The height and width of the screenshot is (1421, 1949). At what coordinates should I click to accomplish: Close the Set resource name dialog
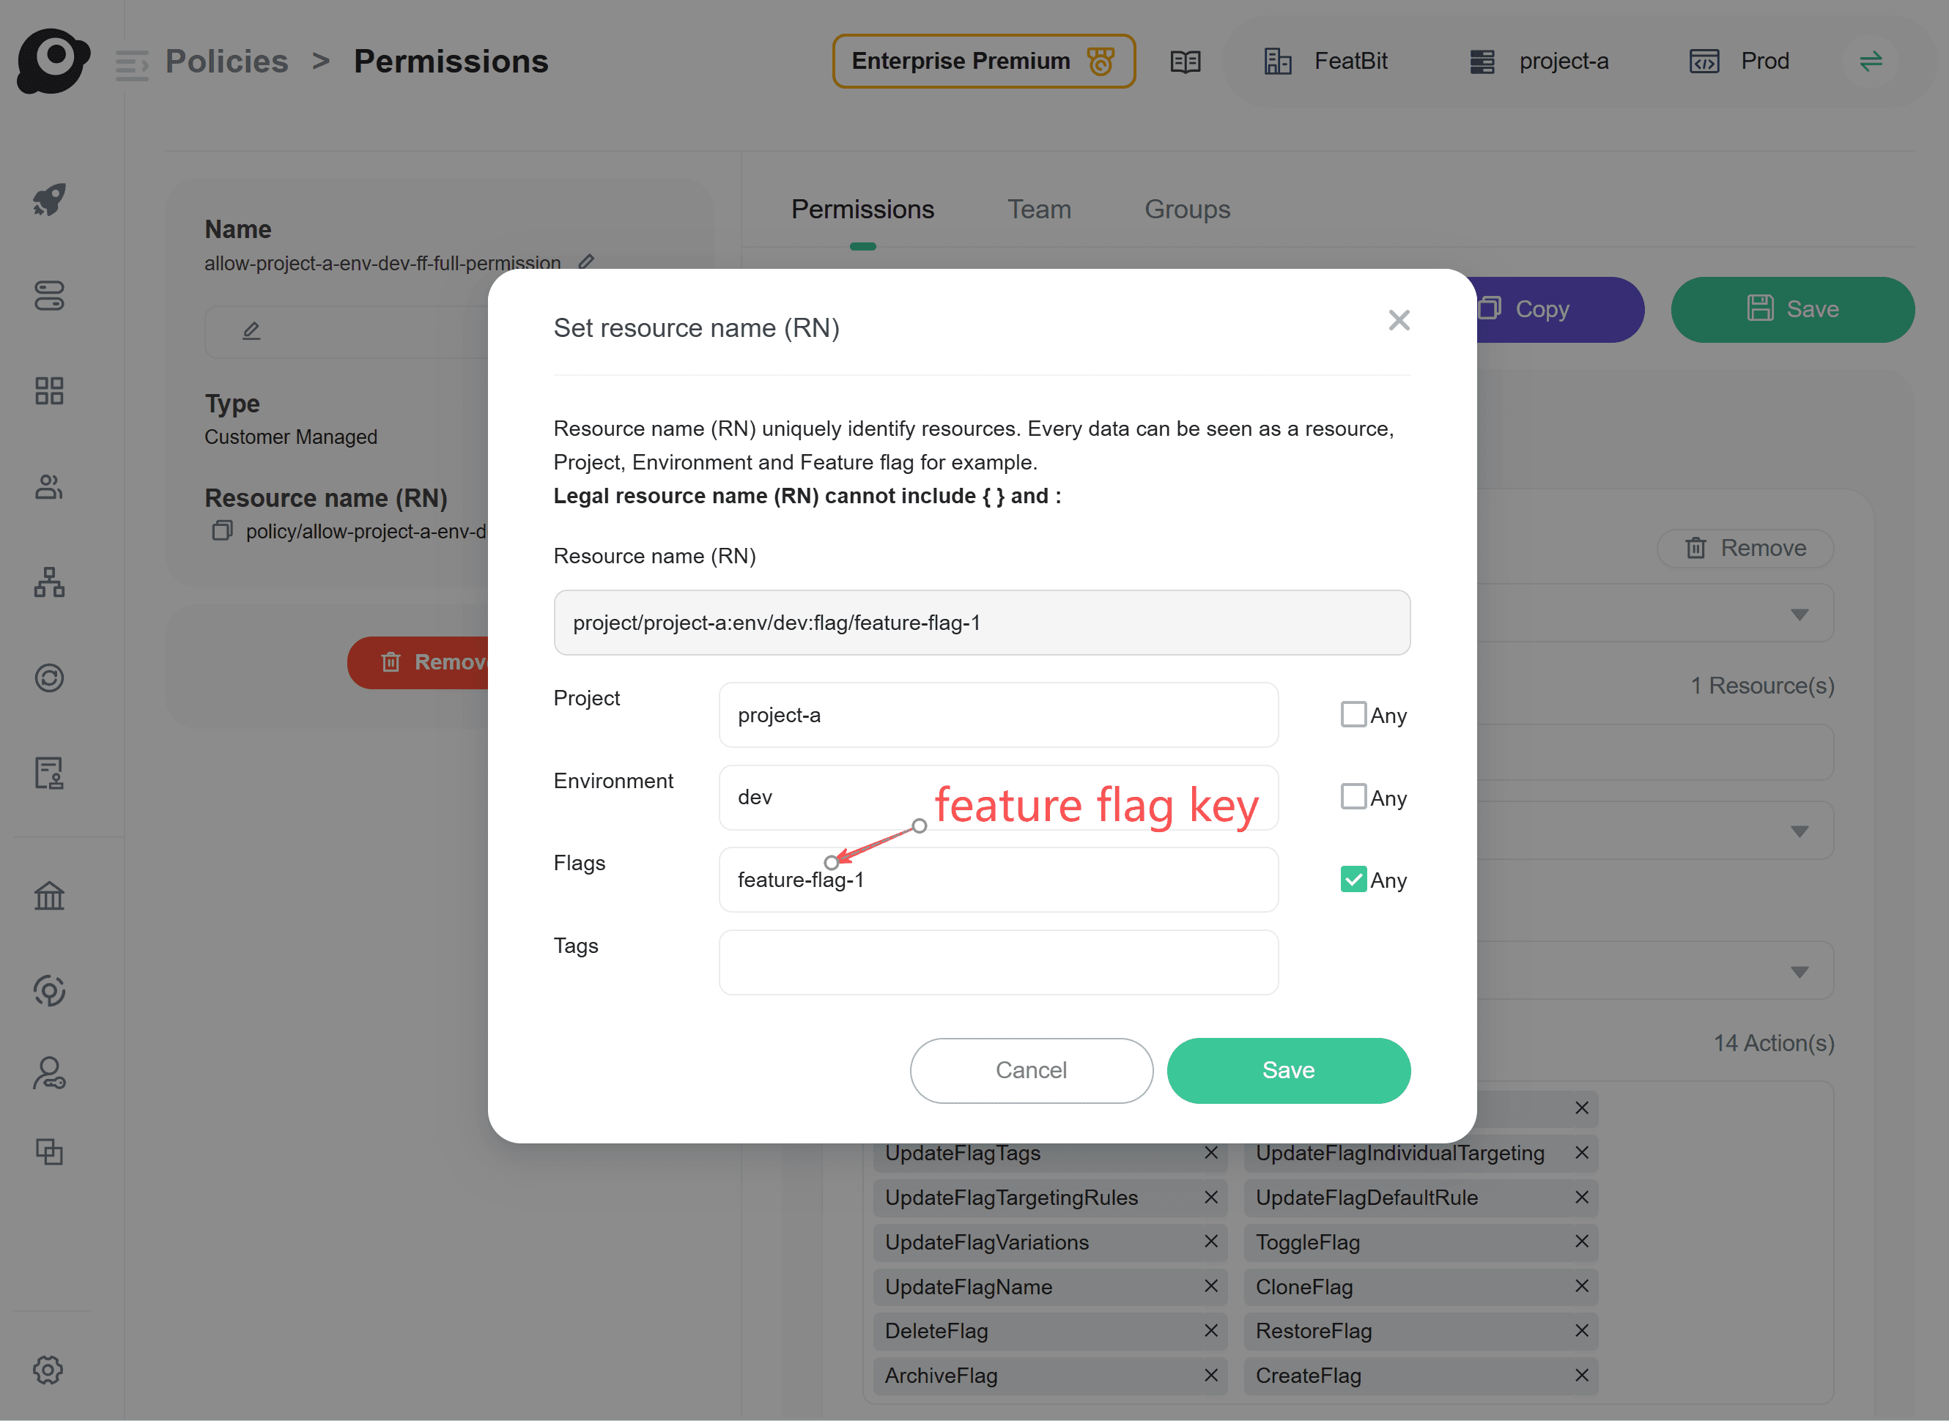tap(1398, 321)
